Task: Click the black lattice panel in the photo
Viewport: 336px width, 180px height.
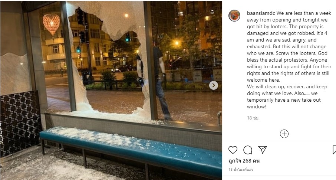Action: pos(21,123)
